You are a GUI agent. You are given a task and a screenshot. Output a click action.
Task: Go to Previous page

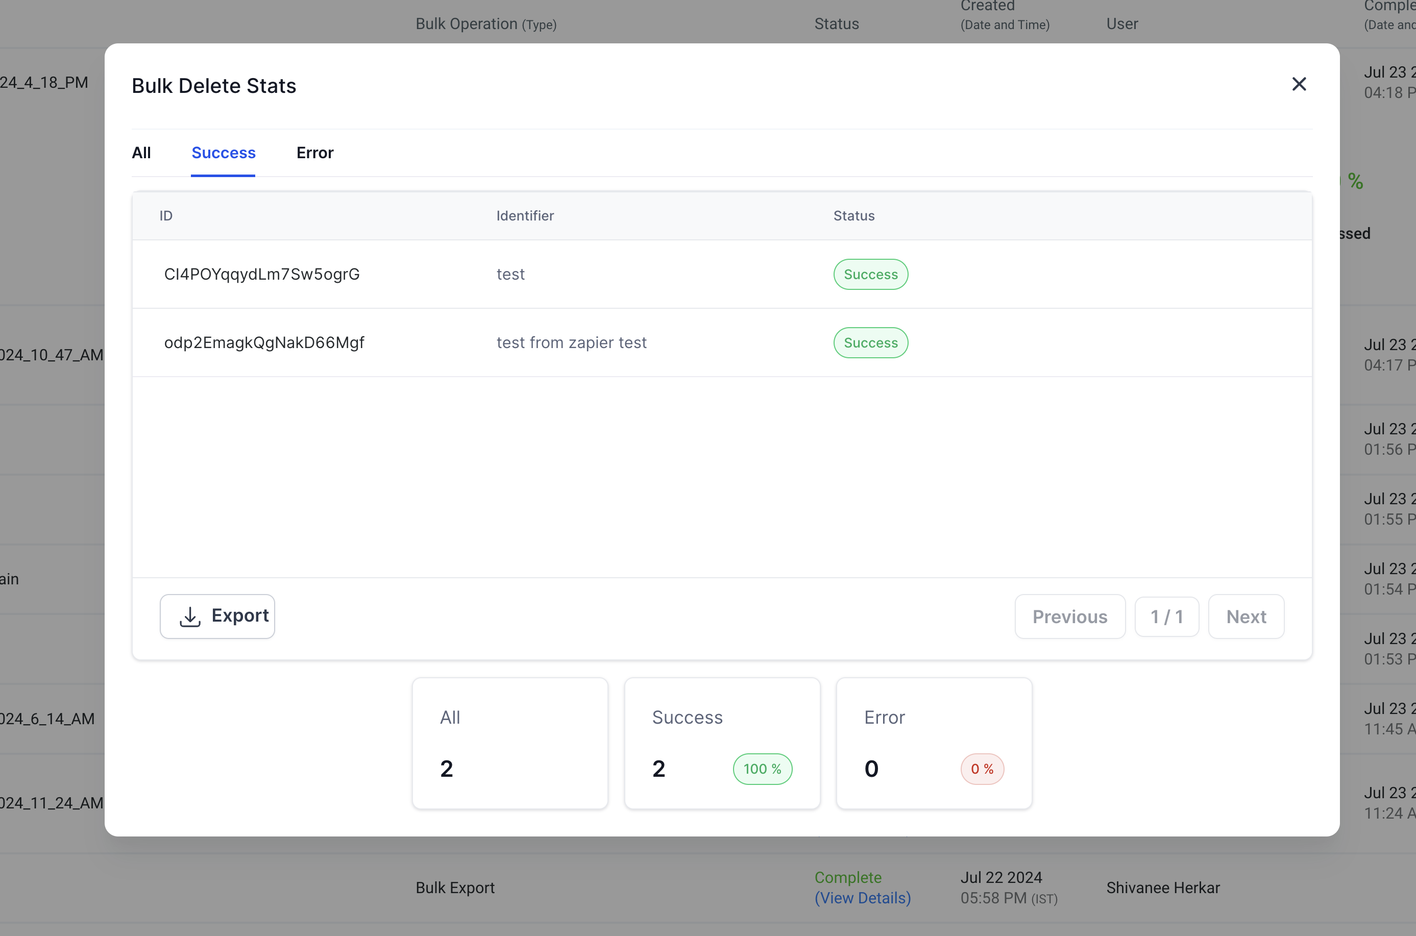pyautogui.click(x=1069, y=617)
